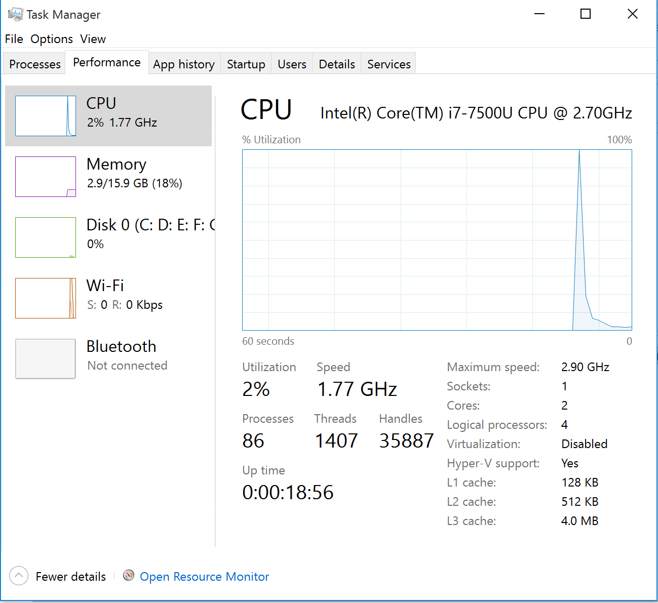Open the View menu

pyautogui.click(x=93, y=39)
